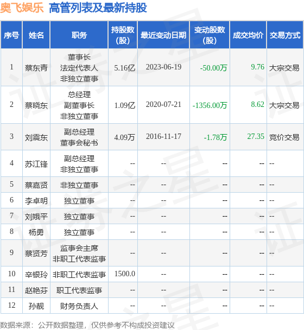
Task: Click the -50.00万 change value
Action: pos(213,68)
